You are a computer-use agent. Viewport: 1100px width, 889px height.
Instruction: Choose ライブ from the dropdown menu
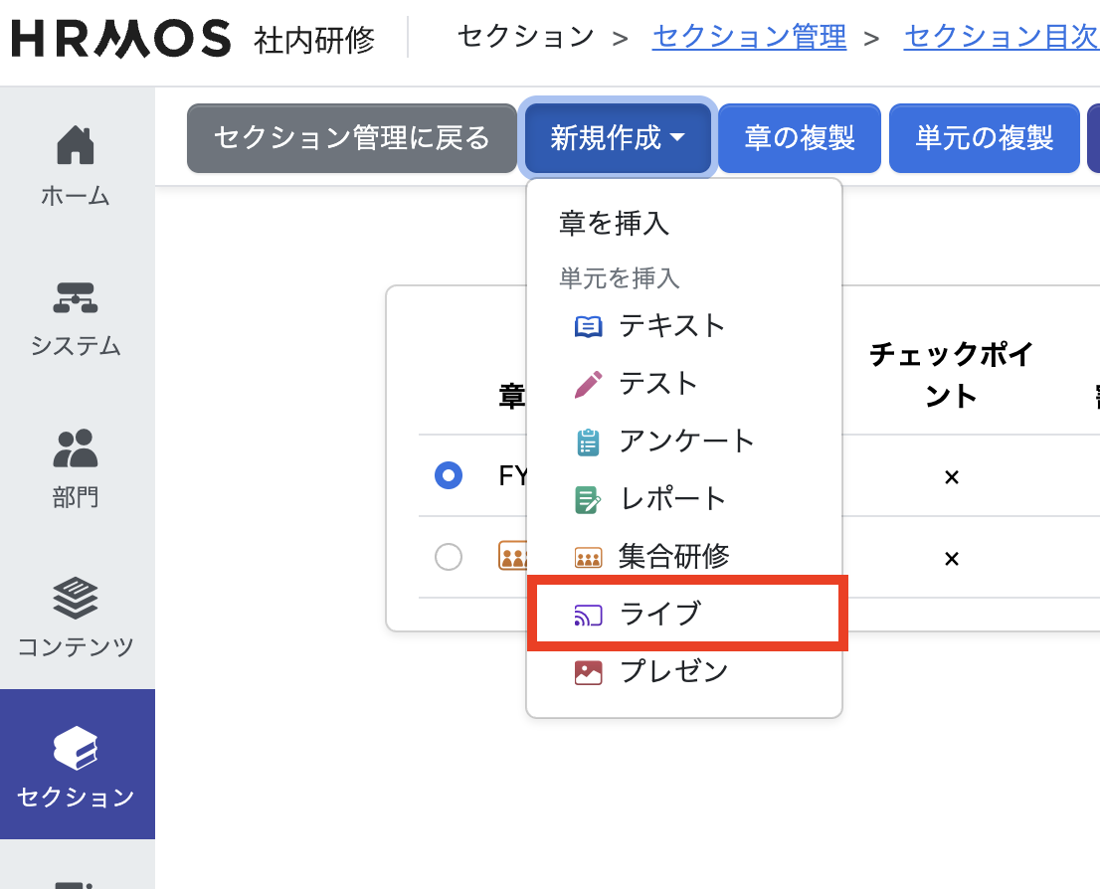coord(660,614)
